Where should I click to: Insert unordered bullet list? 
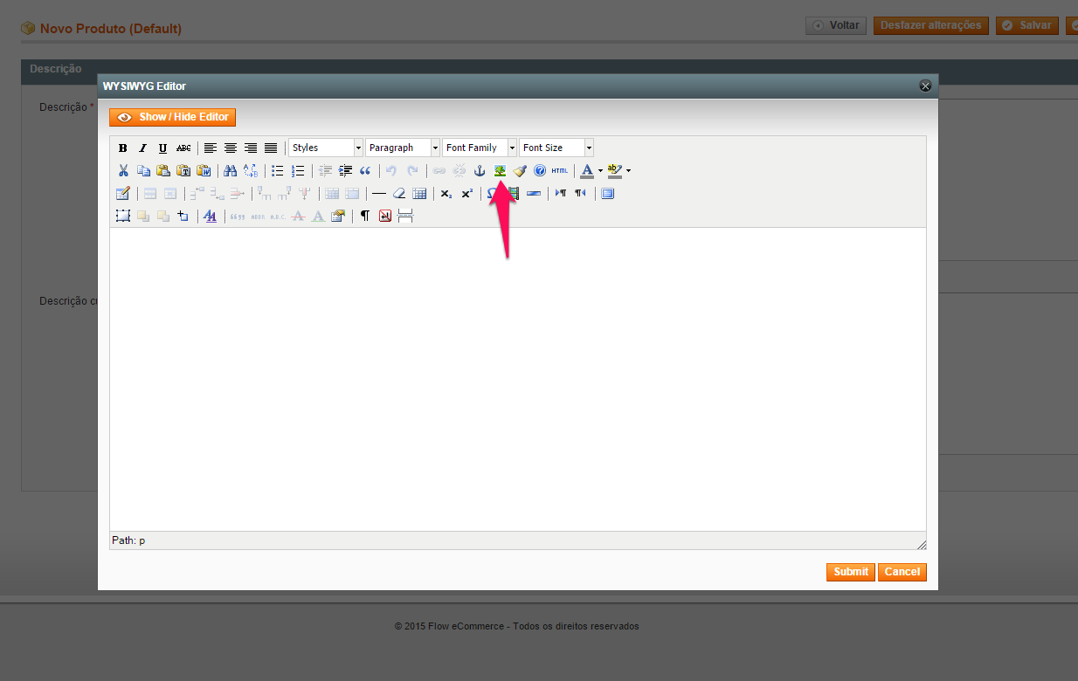[x=278, y=170]
